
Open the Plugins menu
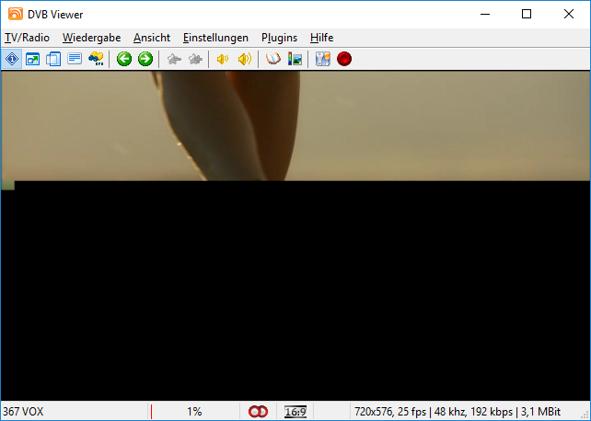point(279,38)
